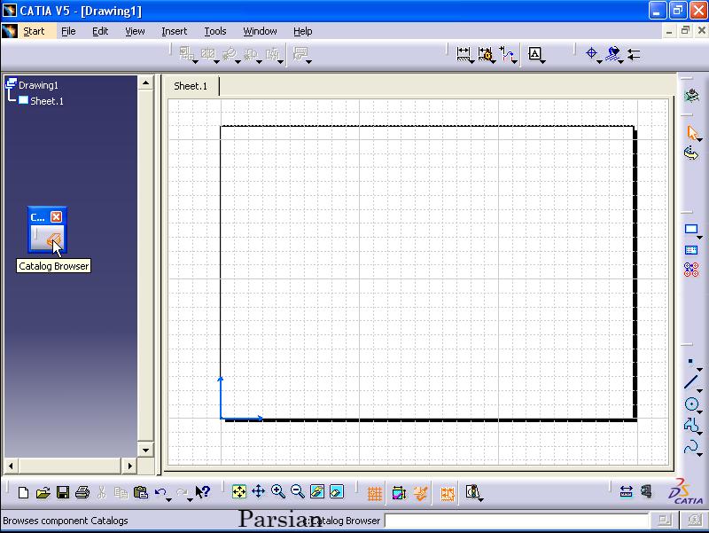Open the Insert menu

point(174,31)
